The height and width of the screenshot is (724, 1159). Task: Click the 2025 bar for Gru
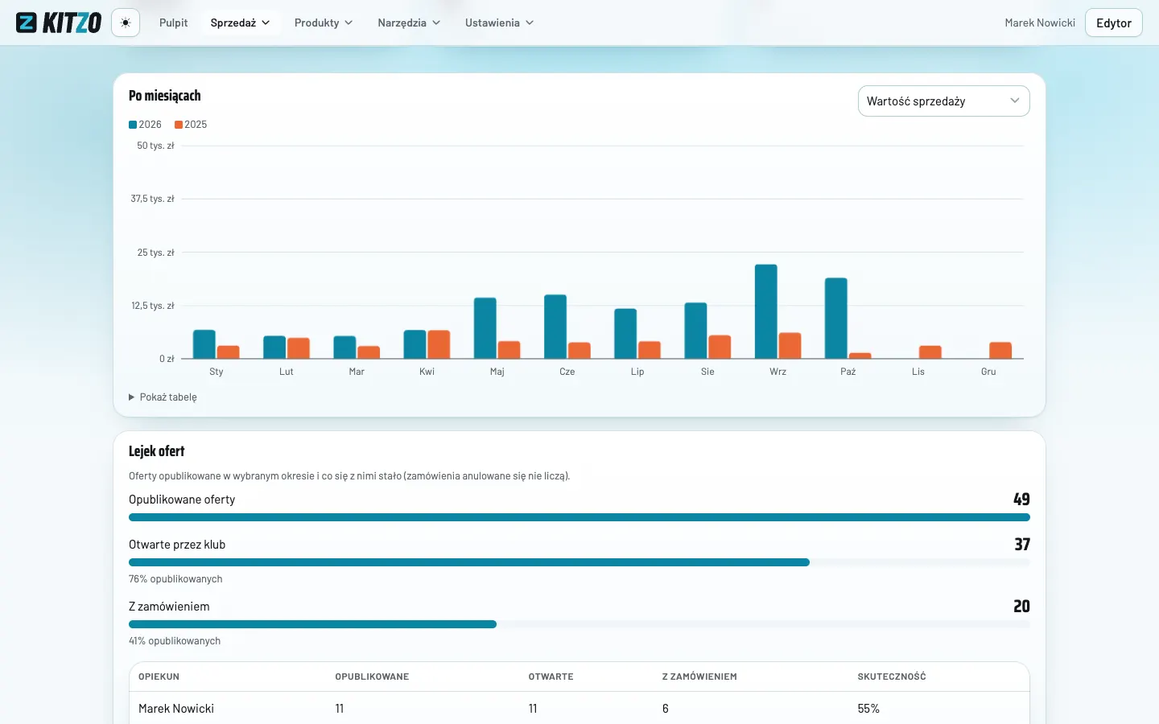[1000, 351]
